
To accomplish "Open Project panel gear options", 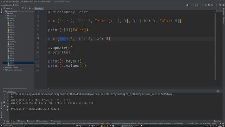I will (30, 8).
